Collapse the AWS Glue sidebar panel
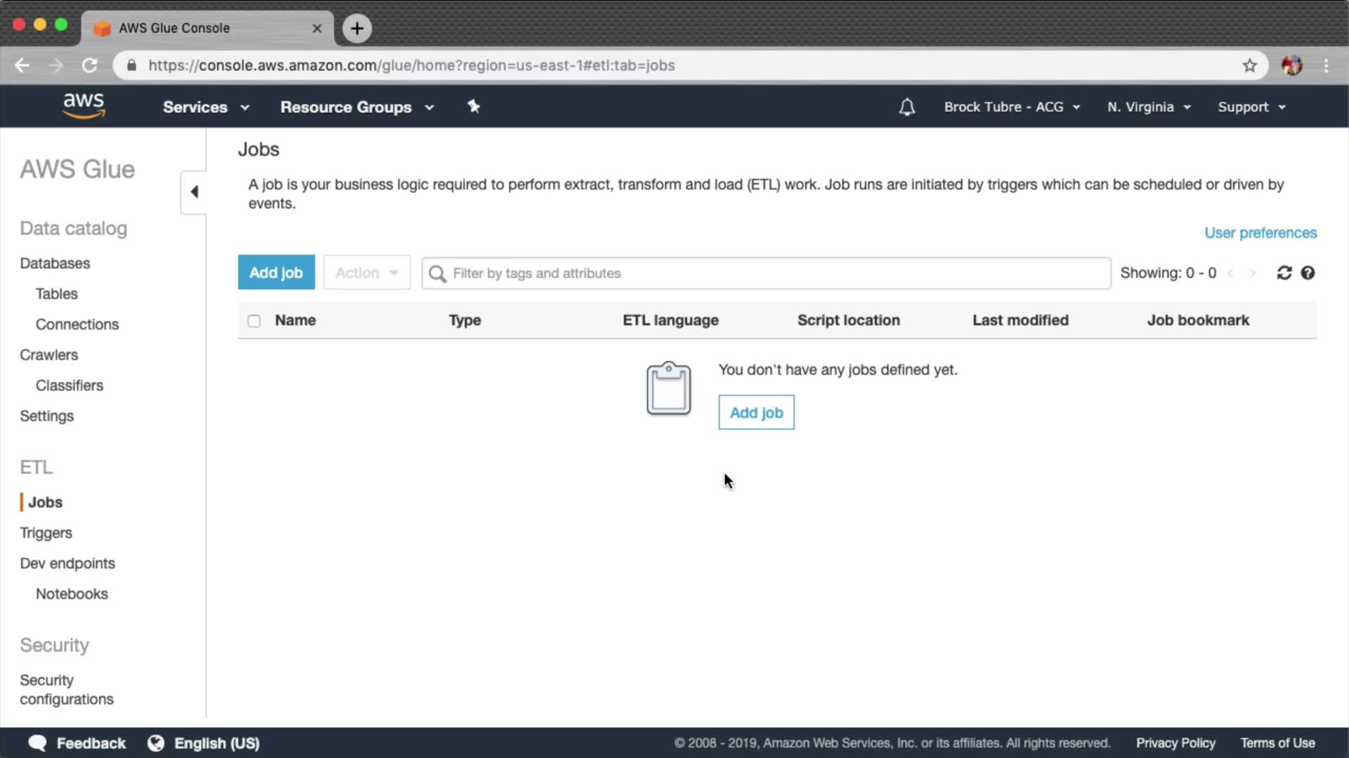 pos(194,192)
